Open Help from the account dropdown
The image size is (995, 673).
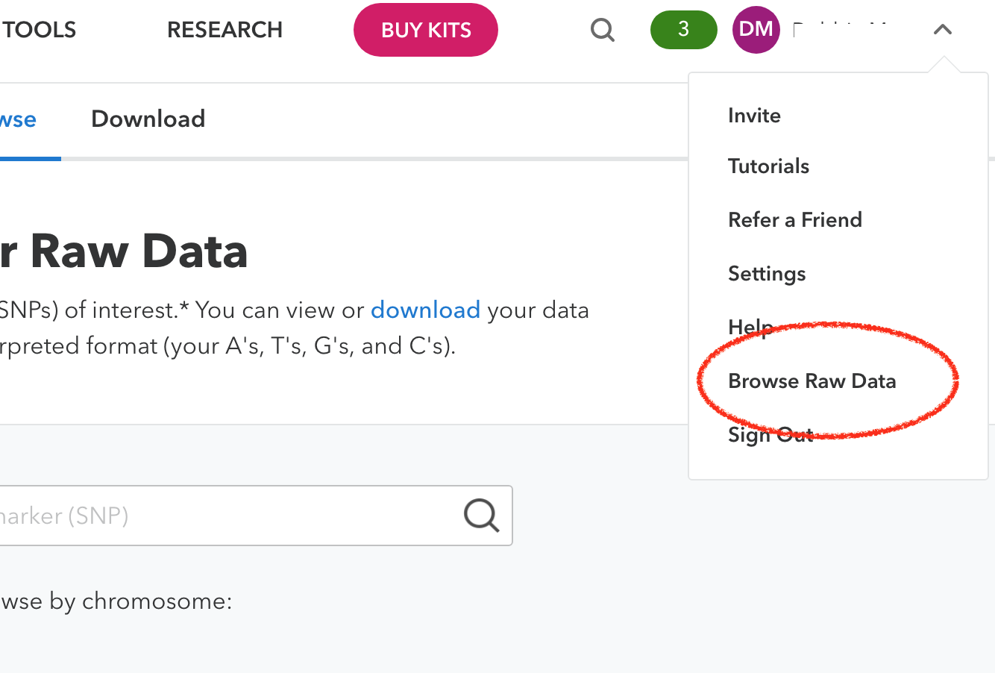[750, 327]
